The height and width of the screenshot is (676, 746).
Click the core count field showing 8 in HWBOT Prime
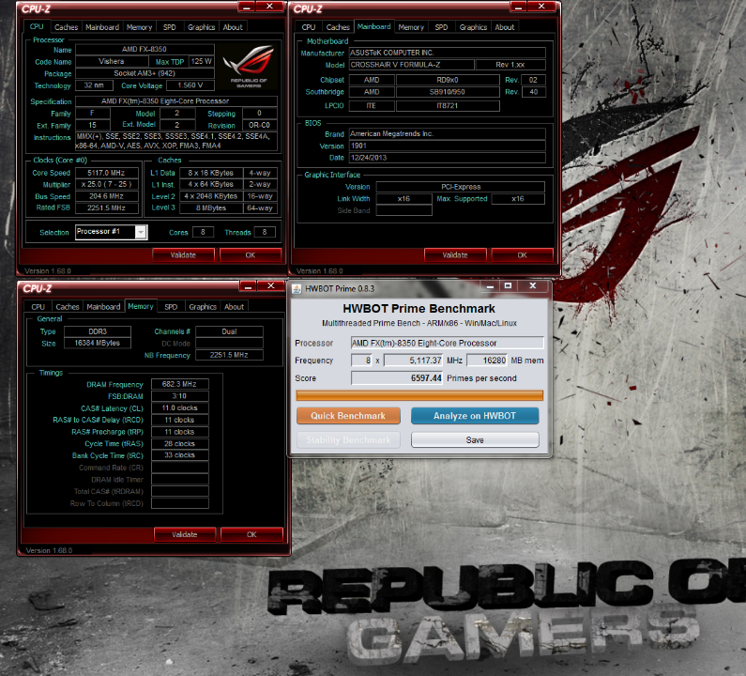(x=361, y=361)
